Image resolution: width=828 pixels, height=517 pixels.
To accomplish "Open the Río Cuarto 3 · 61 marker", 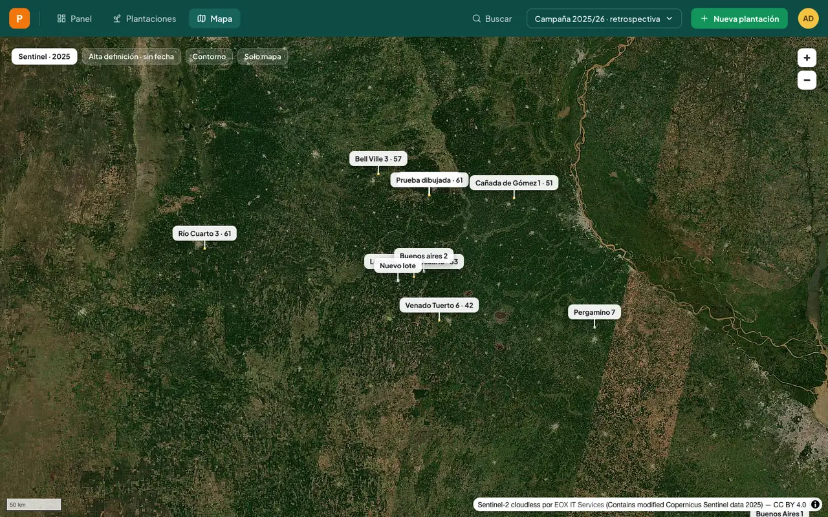I will click(204, 233).
